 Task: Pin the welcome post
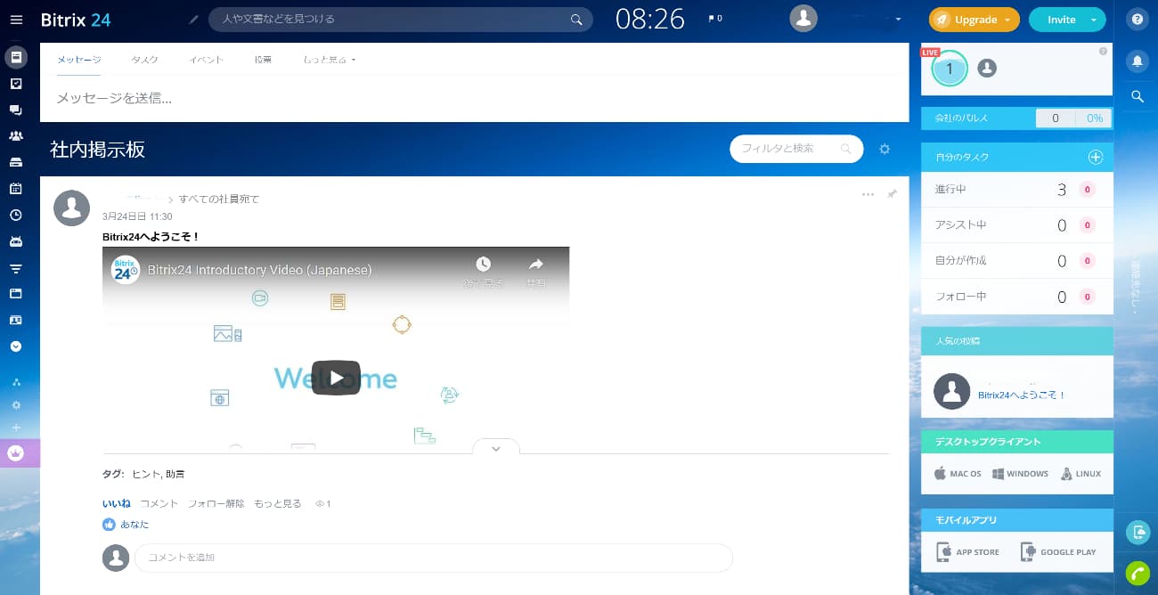point(892,194)
